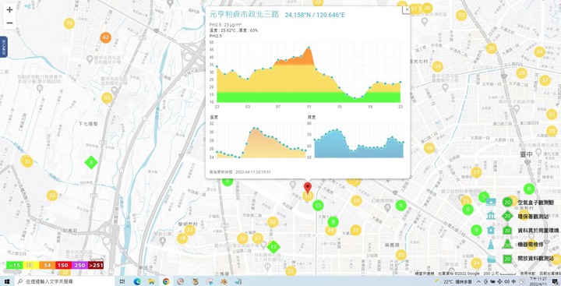
Task: Click the temperature chart in popup
Action: [261, 140]
